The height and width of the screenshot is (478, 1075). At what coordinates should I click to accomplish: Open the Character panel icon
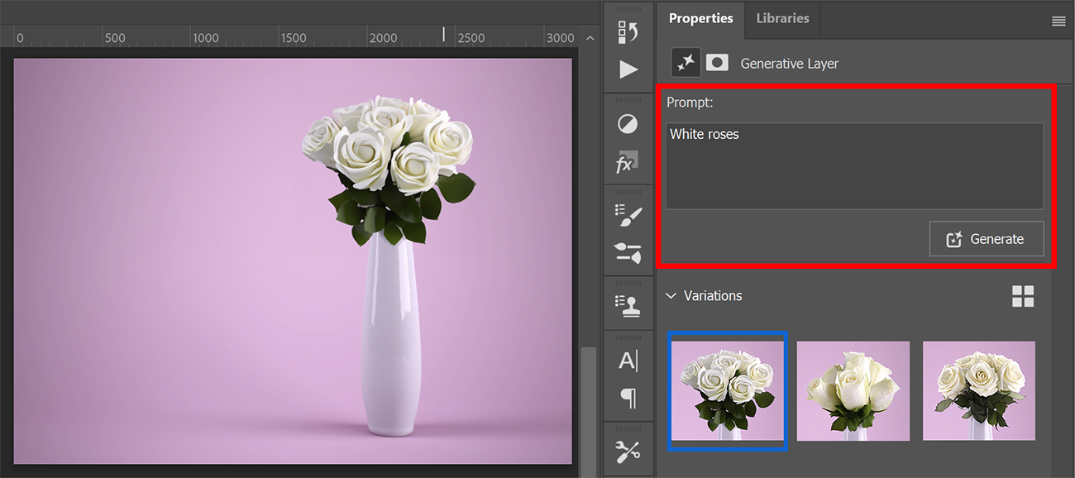(628, 360)
